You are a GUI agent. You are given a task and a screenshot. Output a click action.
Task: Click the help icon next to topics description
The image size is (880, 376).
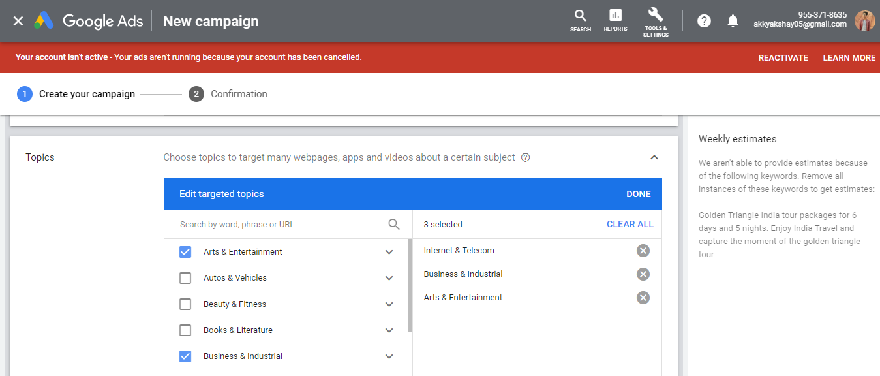coord(526,157)
